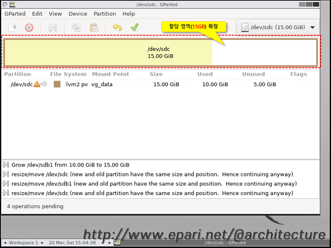The image size is (331, 248).
Task: Click the Partition column header
Action: (x=24, y=74)
